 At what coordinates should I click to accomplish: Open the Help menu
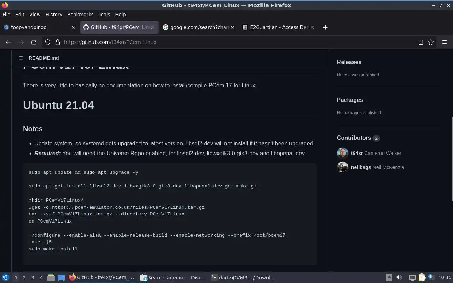coord(120,15)
